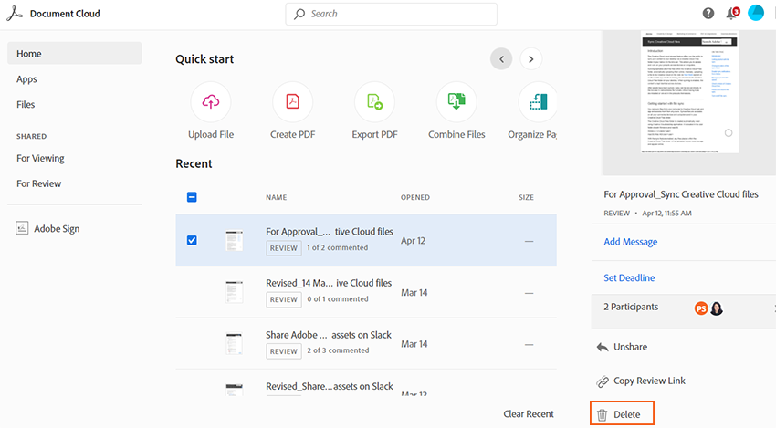776x428 pixels.
Task: Click the PS participant avatar
Action: click(701, 308)
